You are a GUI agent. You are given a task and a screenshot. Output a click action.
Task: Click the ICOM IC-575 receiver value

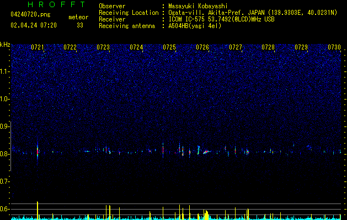(x=221, y=19)
